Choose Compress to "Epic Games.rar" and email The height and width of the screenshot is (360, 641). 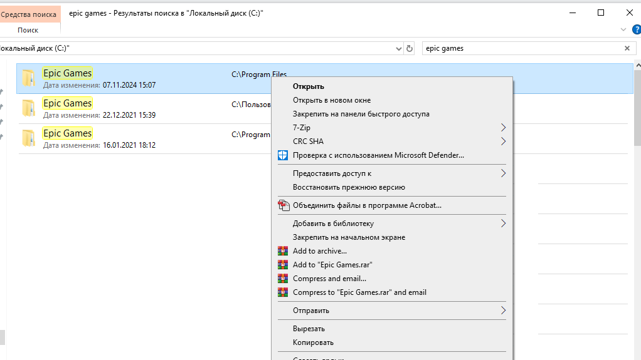(x=359, y=292)
